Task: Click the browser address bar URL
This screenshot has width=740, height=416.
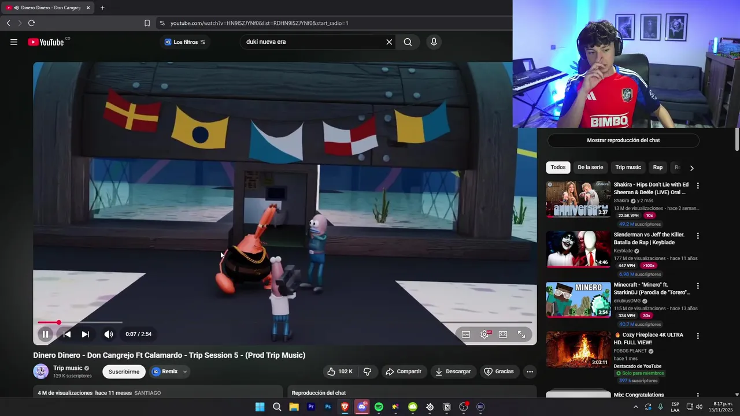Action: (x=259, y=23)
